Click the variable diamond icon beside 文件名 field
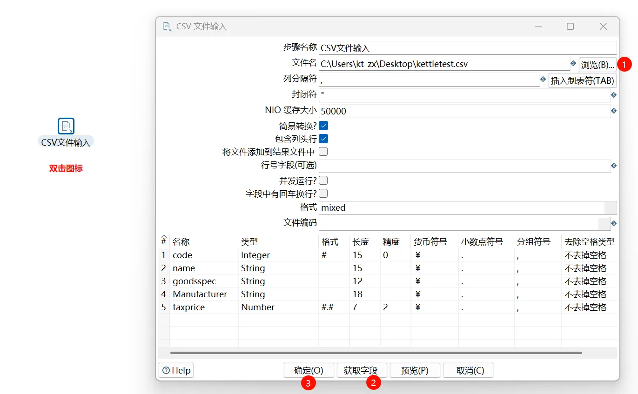The height and width of the screenshot is (394, 638). 573,63
